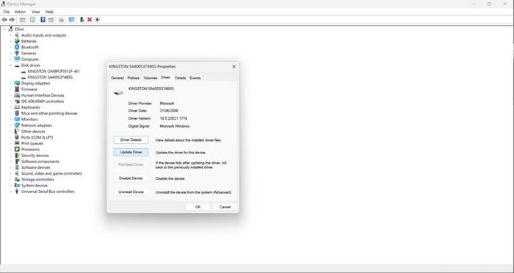Click the Show/Hide Console Tree icon
The image size is (514, 273).
pyautogui.click(x=22, y=20)
